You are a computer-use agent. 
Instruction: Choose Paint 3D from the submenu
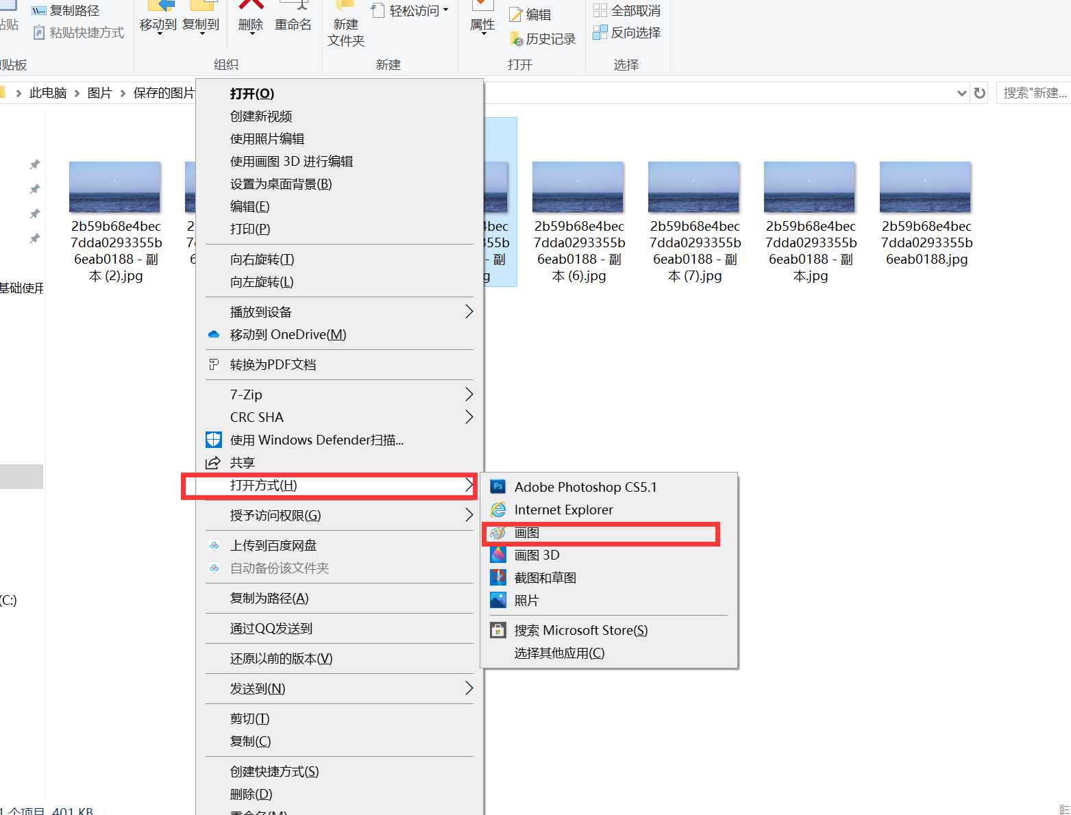537,555
